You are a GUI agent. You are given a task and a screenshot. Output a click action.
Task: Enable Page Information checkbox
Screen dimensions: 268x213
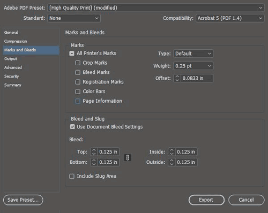point(78,101)
